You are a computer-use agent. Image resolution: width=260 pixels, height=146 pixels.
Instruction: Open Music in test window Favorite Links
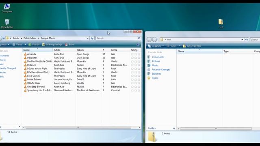point(153,65)
